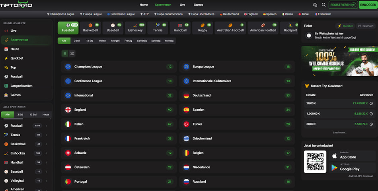The image size is (378, 191).
Task: Select the Radsport sport tile
Action: 289,28
